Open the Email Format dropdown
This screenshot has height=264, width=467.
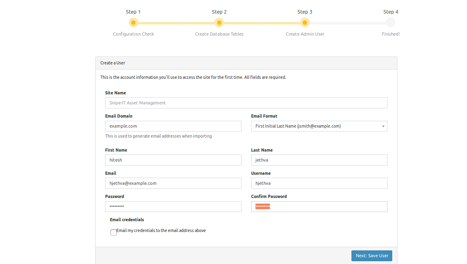click(x=319, y=126)
